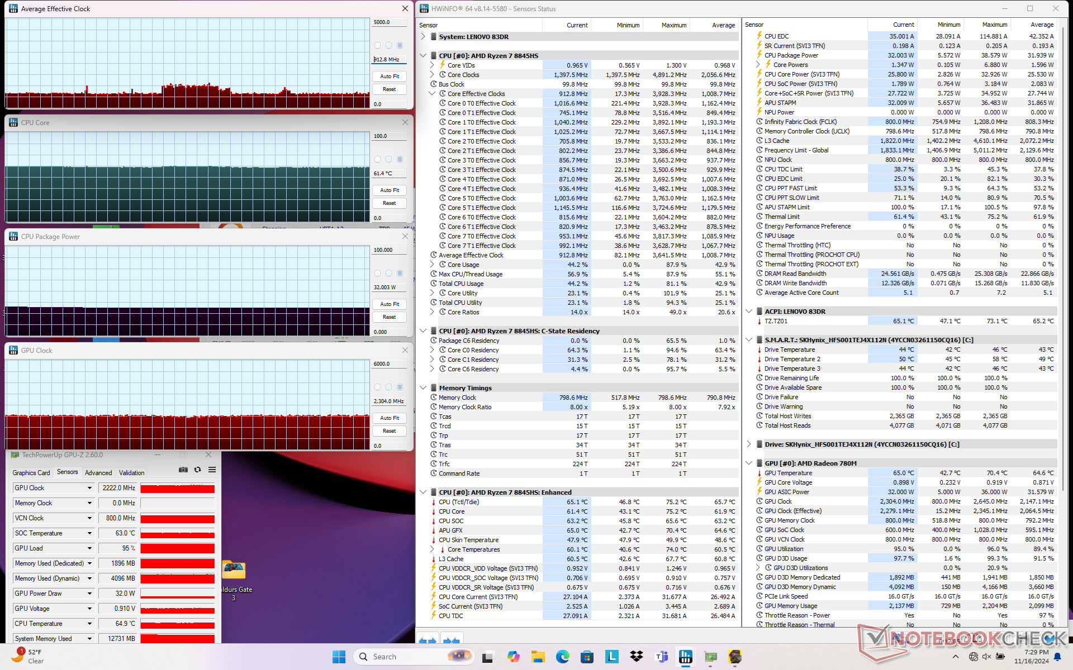This screenshot has width=1073, height=670.
Task: Collapse the GPU [#0]: AMD Radeon 780M section
Action: [x=749, y=463]
